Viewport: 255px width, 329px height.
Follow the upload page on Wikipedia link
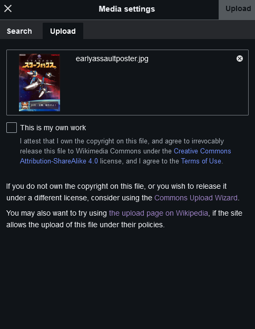159,213
